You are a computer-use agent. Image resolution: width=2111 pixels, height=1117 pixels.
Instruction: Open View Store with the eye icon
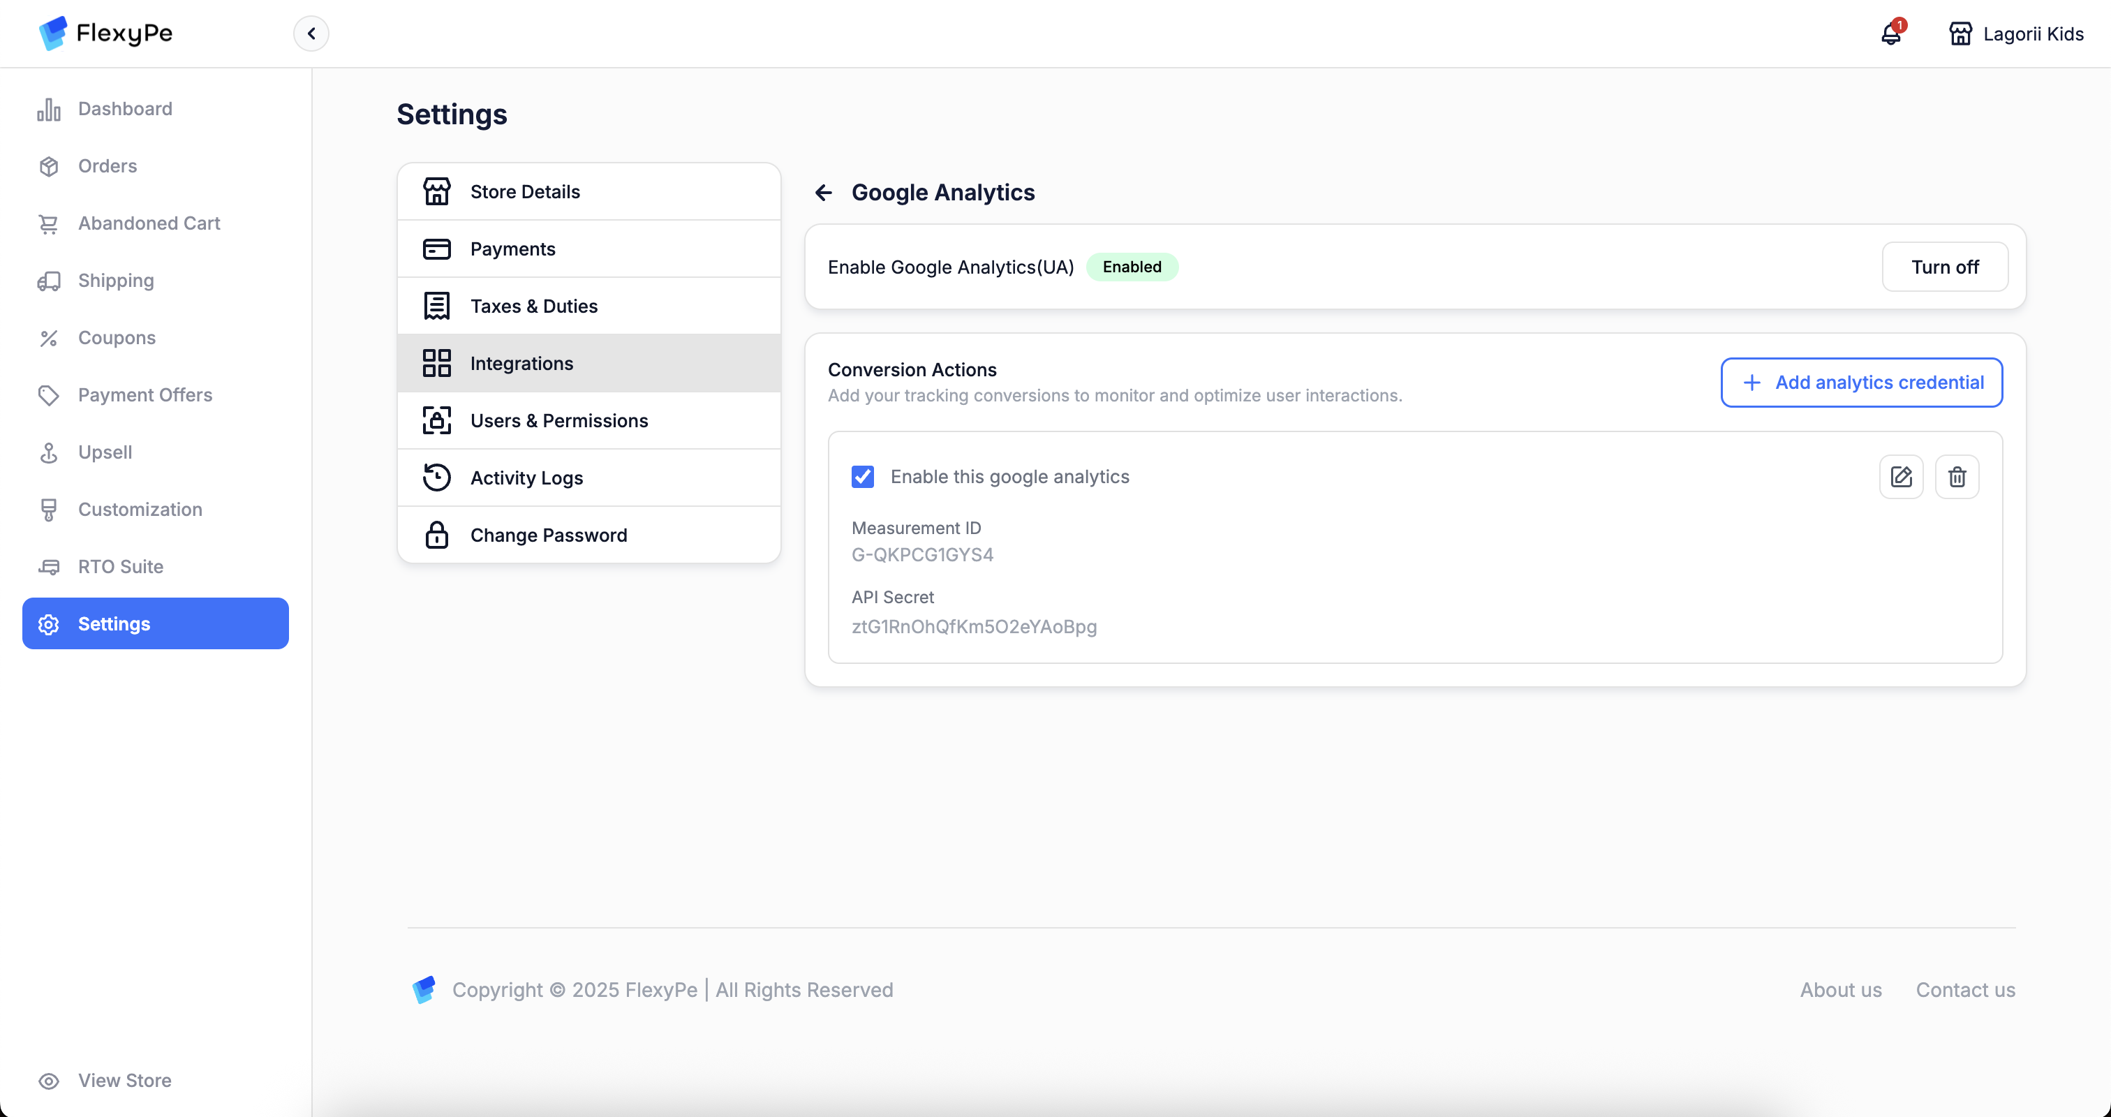point(48,1081)
